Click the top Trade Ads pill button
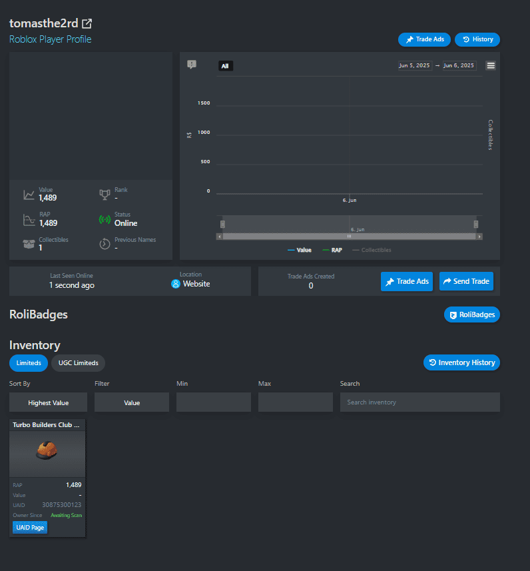The width and height of the screenshot is (530, 571). pyautogui.click(x=424, y=39)
